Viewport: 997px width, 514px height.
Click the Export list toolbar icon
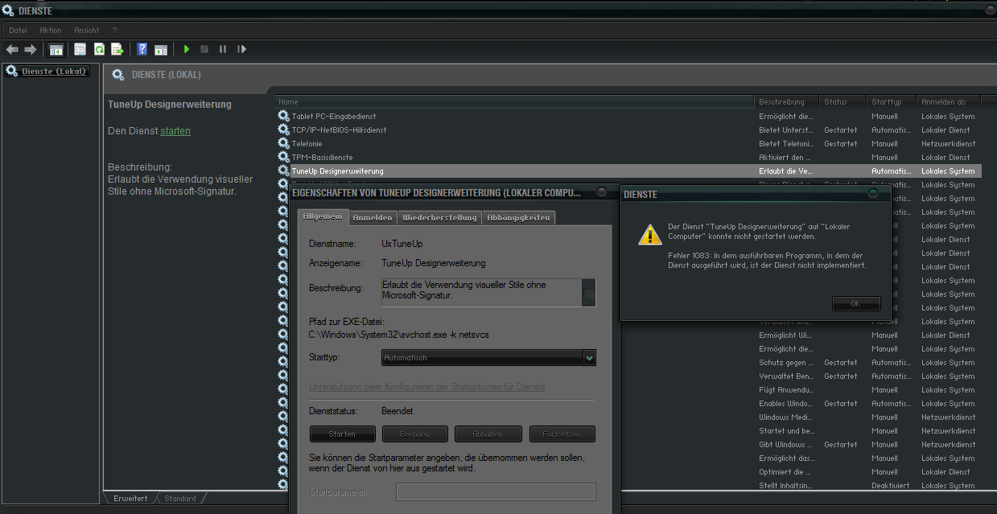117,49
